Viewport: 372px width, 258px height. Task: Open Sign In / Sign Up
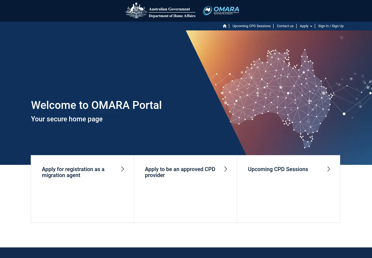331,26
